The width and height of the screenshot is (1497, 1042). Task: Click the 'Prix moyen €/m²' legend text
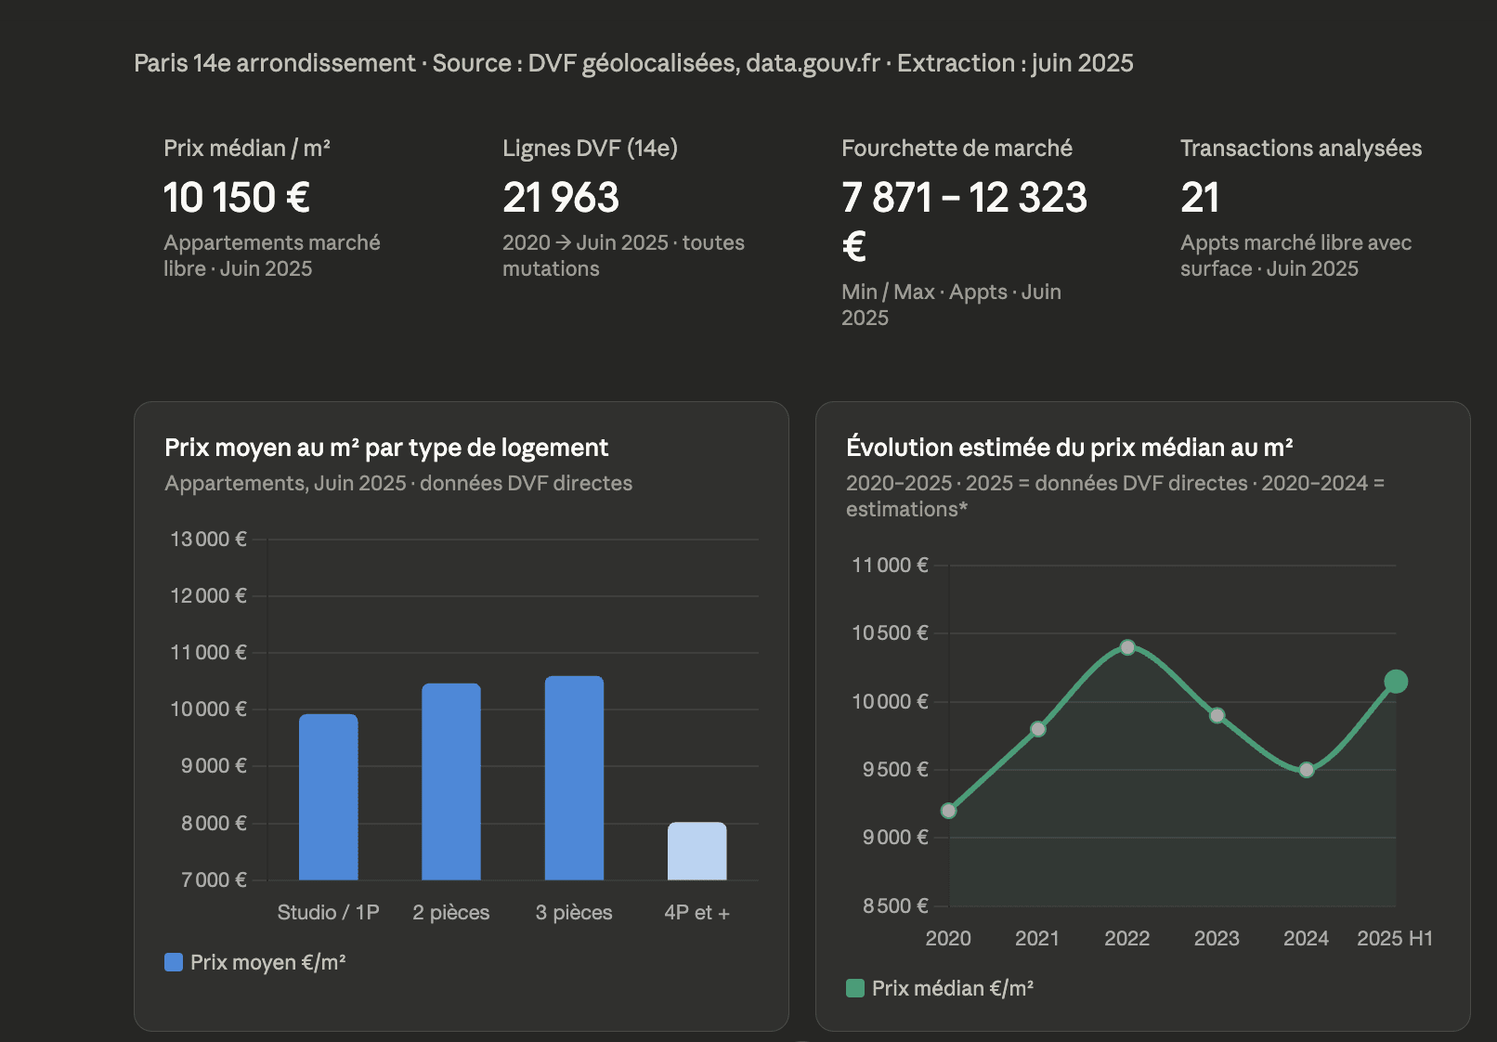tap(268, 962)
